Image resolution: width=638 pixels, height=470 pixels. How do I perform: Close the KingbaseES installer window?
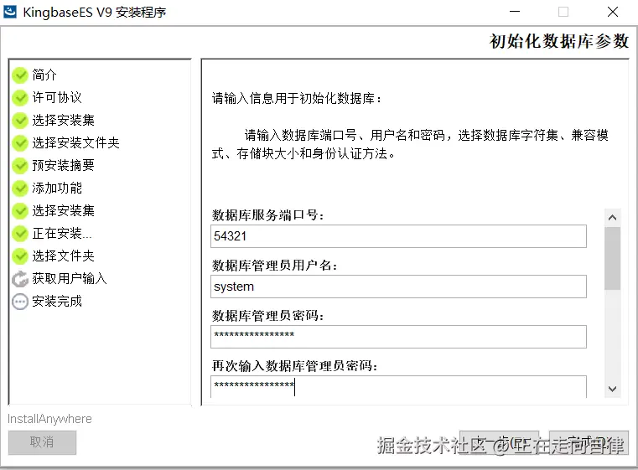[613, 12]
